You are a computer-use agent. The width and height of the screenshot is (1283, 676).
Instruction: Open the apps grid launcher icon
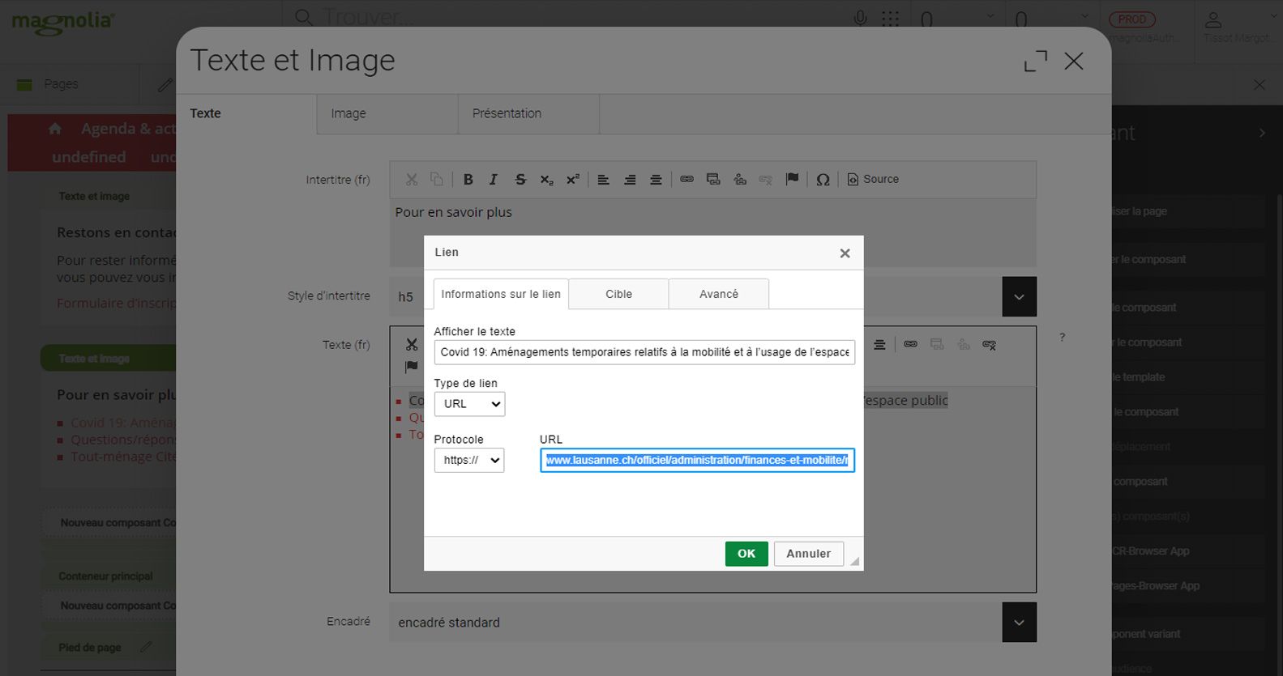(x=890, y=18)
